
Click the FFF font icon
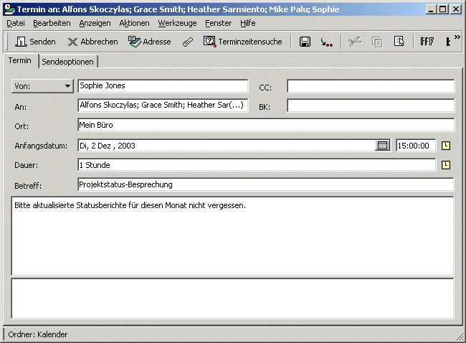427,42
